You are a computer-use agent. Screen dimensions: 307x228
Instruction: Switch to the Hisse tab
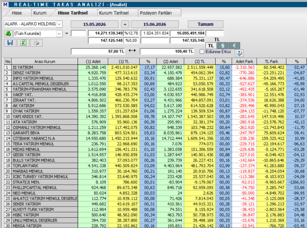tap(17, 13)
